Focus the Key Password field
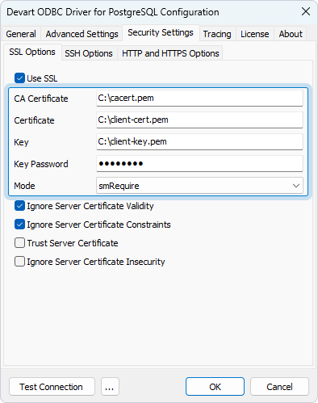 (199, 163)
